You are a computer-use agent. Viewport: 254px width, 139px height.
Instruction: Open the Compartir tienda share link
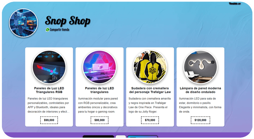pos(59,29)
